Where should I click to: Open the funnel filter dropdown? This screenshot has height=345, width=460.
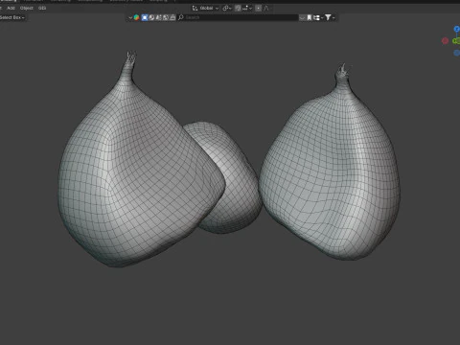pyautogui.click(x=330, y=17)
